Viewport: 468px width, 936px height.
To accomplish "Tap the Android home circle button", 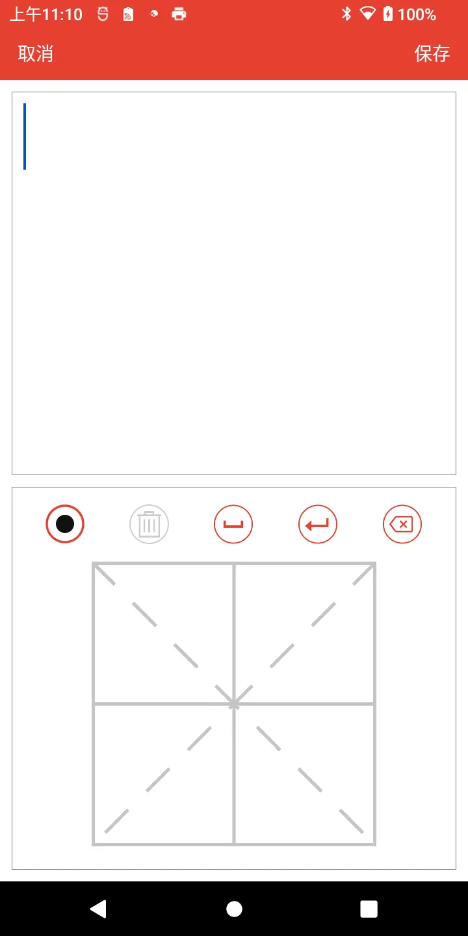I will point(234,909).
